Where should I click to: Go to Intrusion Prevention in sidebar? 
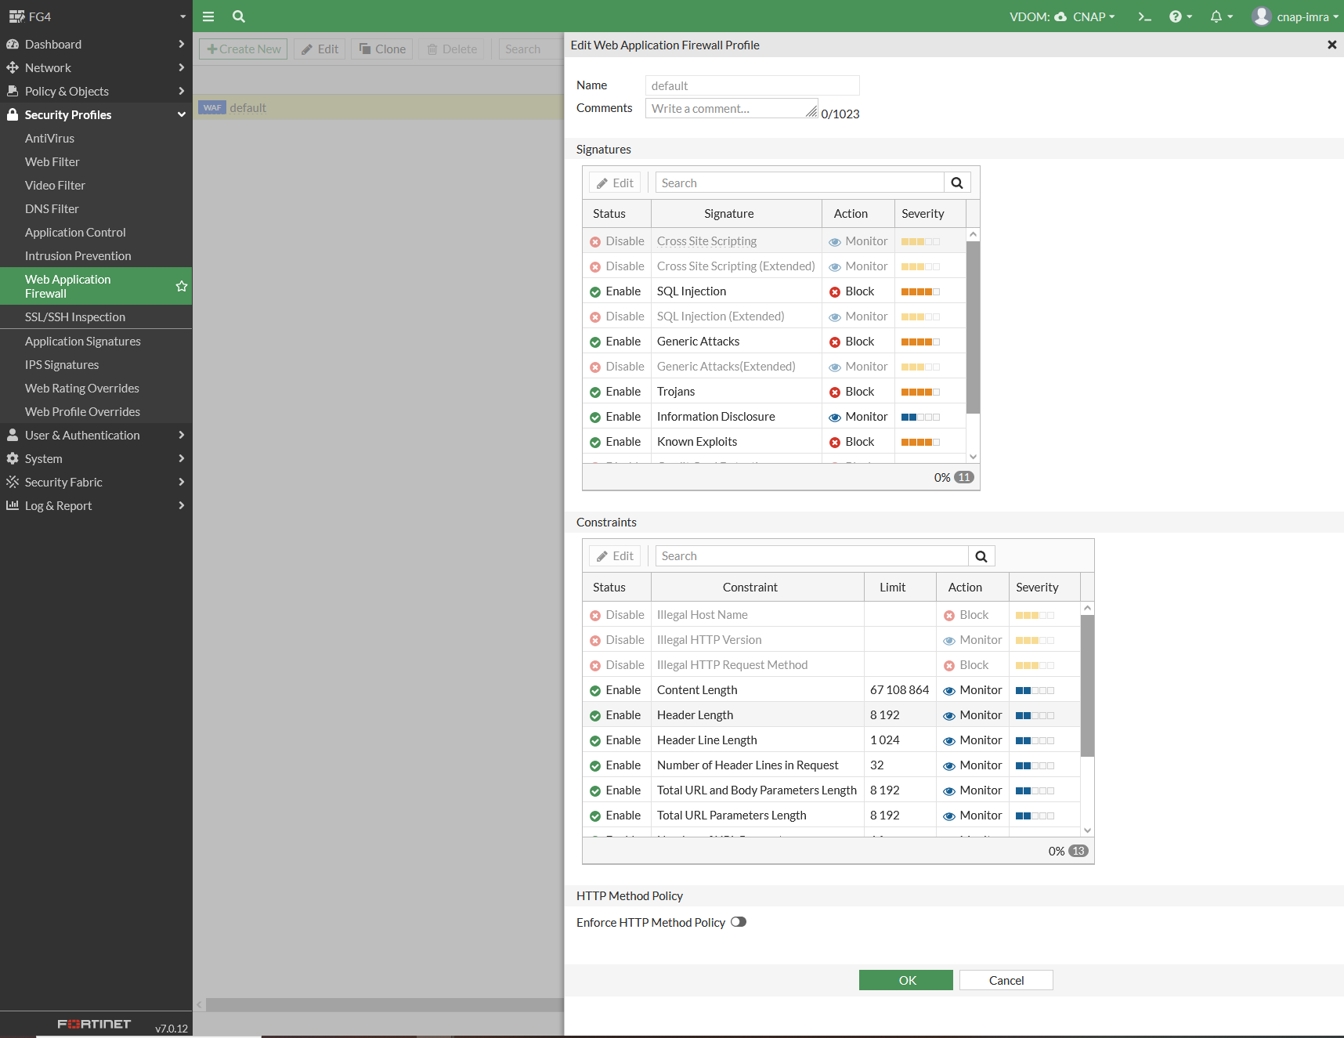[78, 256]
